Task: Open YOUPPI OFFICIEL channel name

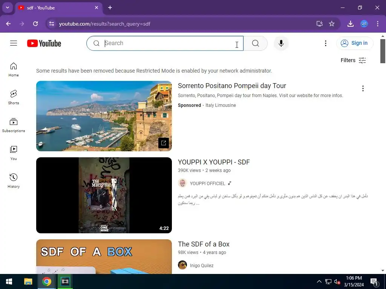Action: [208, 184]
